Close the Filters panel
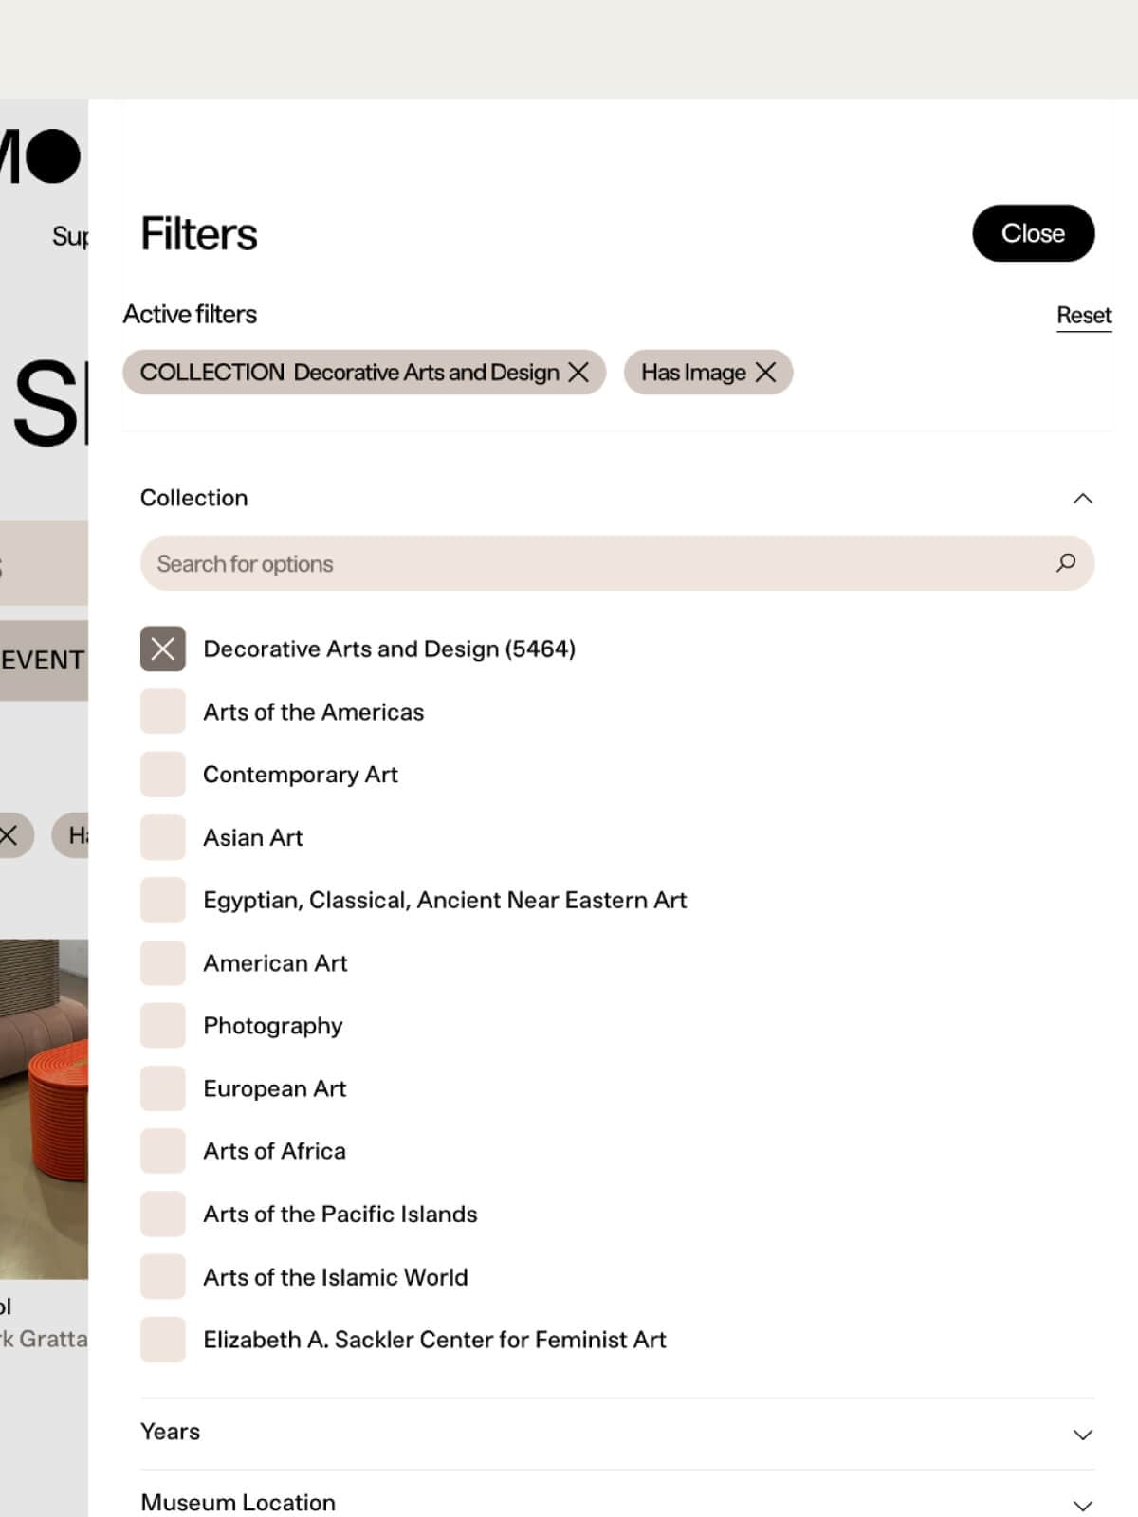The image size is (1138, 1517). click(x=1033, y=233)
